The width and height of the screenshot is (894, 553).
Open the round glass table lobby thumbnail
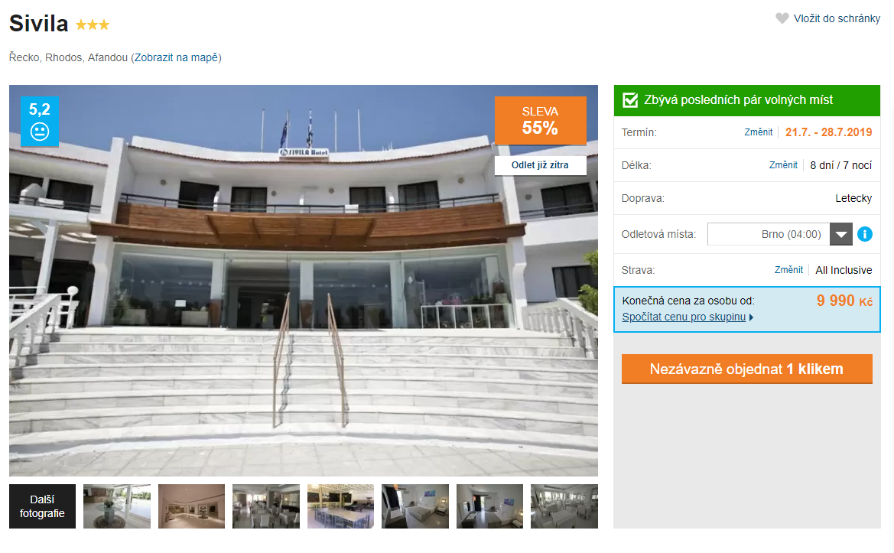pyautogui.click(x=117, y=506)
